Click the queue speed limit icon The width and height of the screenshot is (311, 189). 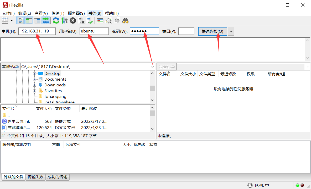(250, 185)
